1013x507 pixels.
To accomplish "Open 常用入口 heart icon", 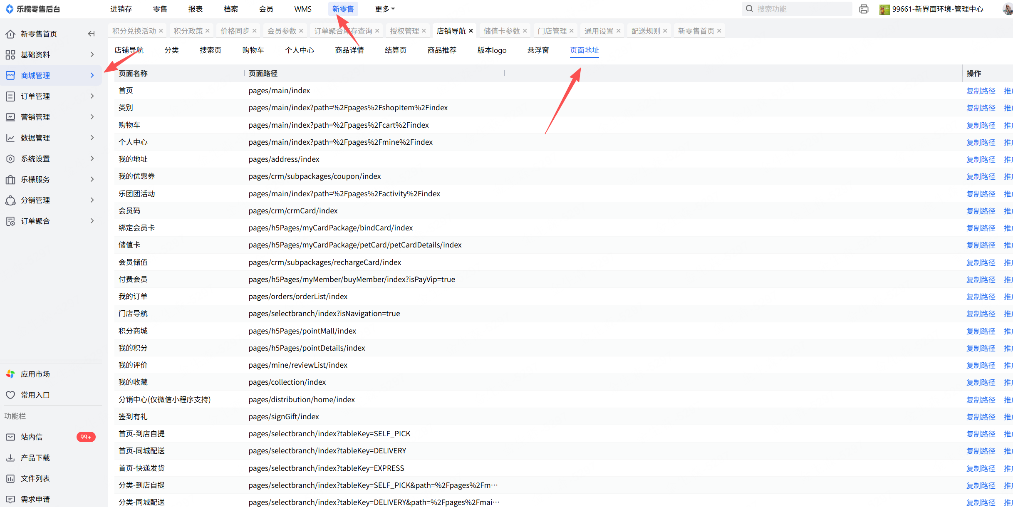I will (x=10, y=395).
